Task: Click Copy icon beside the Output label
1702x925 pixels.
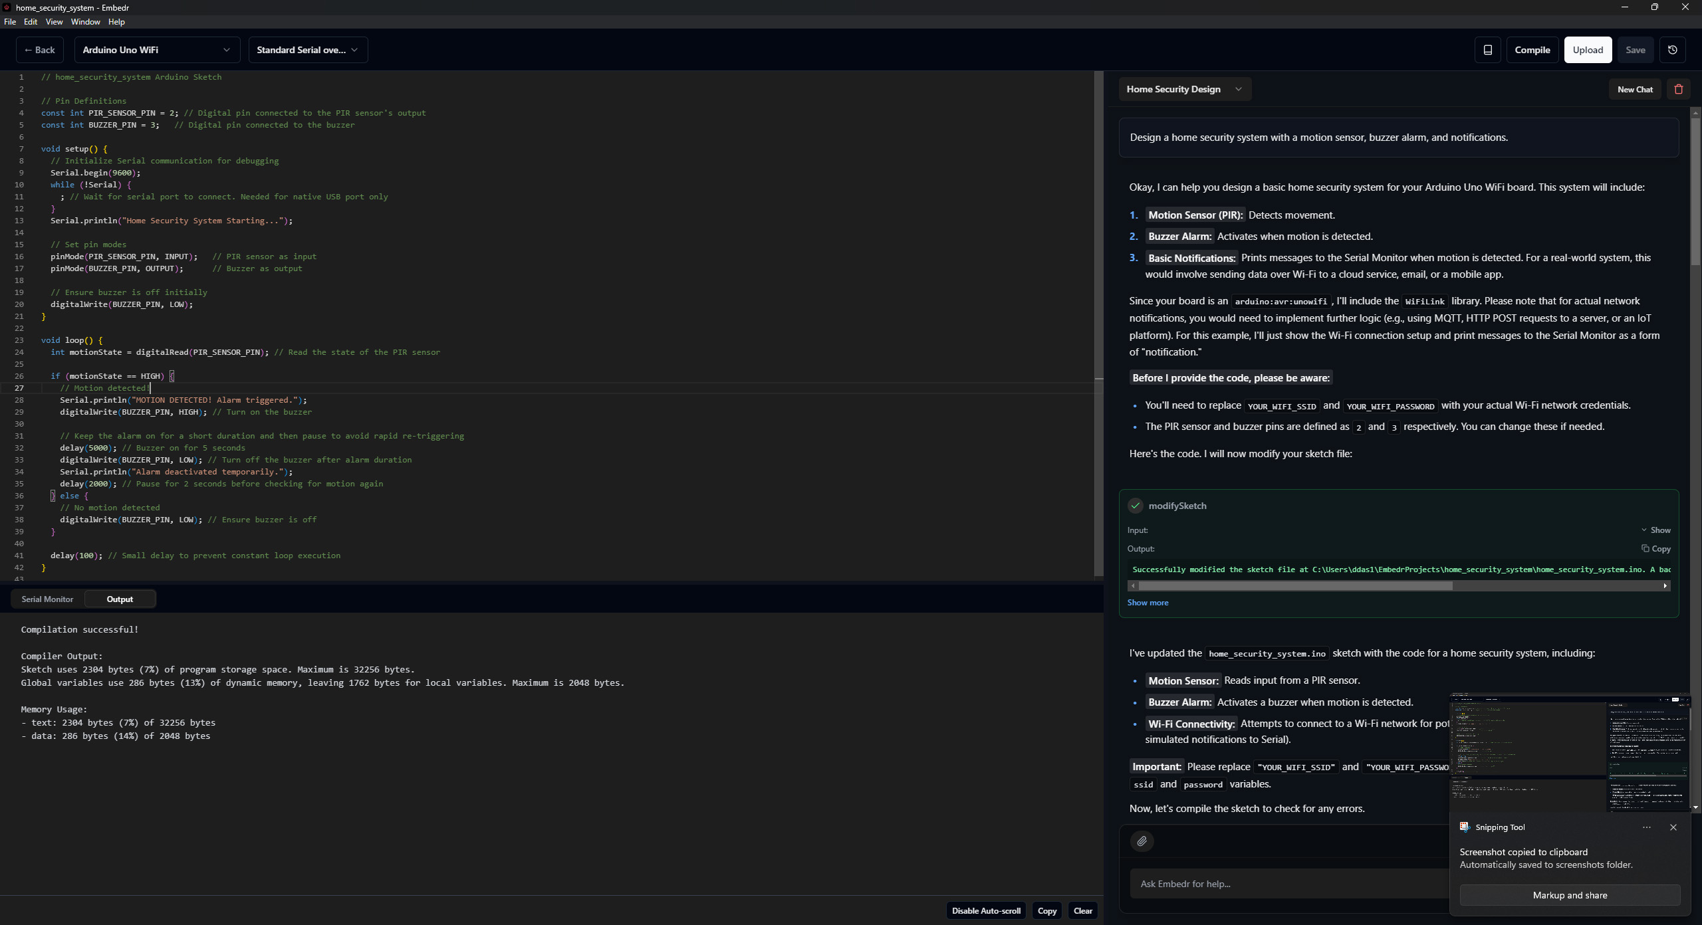Action: point(1656,549)
